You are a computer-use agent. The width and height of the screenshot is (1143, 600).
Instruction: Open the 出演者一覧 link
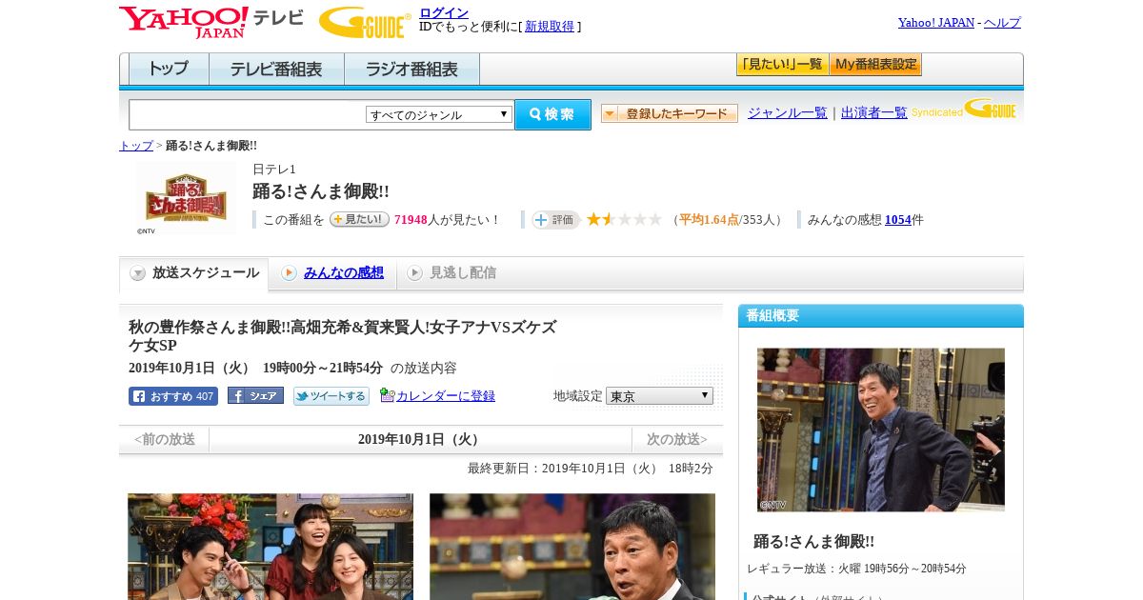point(874,112)
